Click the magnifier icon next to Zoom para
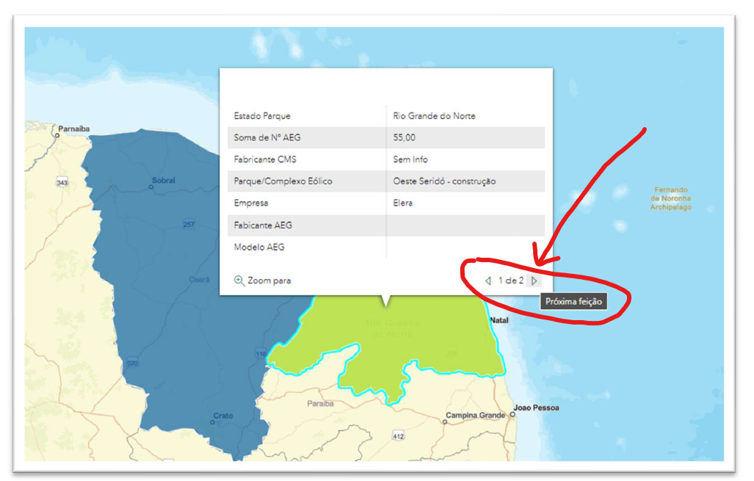The width and height of the screenshot is (754, 481). 237,280
